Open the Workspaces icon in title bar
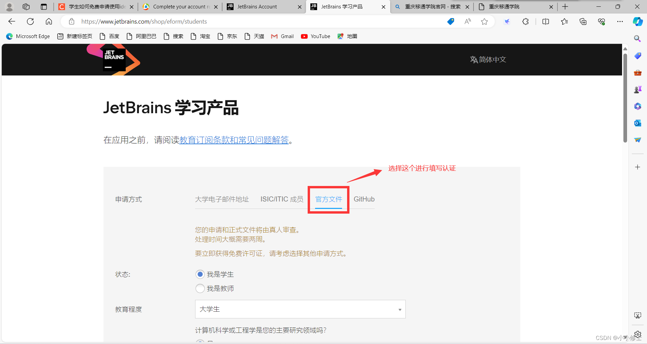Image resolution: width=647 pixels, height=344 pixels. [x=26, y=7]
